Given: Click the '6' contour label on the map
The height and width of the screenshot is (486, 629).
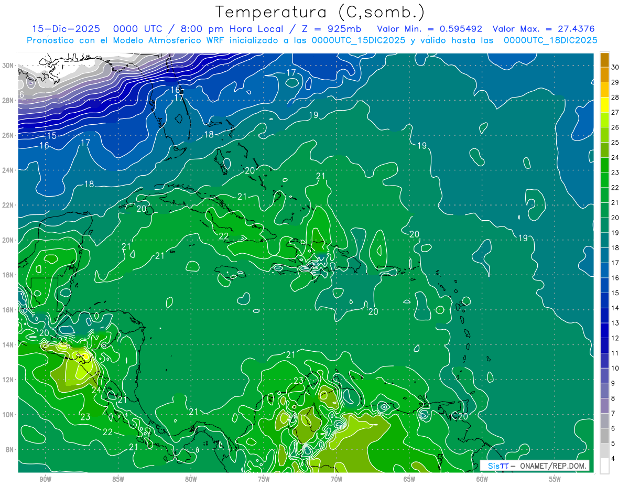Looking at the screenshot, I should point(21,94).
